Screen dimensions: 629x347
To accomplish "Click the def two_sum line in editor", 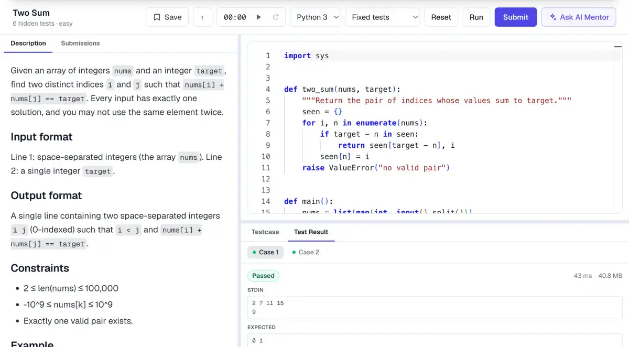I will click(342, 89).
